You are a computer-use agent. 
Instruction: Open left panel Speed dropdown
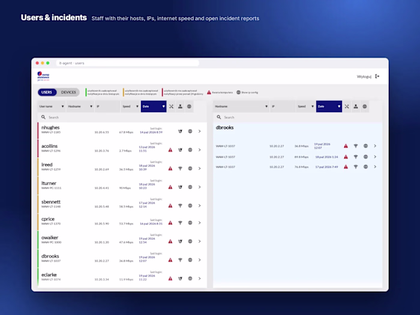click(x=130, y=106)
